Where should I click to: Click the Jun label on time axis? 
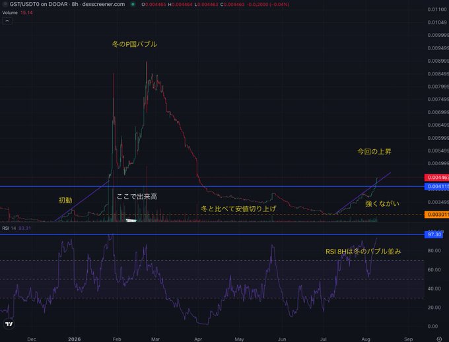[x=282, y=339]
